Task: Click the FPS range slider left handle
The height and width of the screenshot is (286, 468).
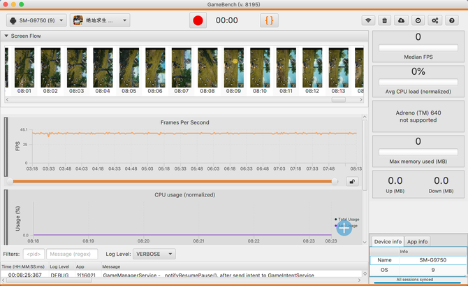Action: [10, 181]
